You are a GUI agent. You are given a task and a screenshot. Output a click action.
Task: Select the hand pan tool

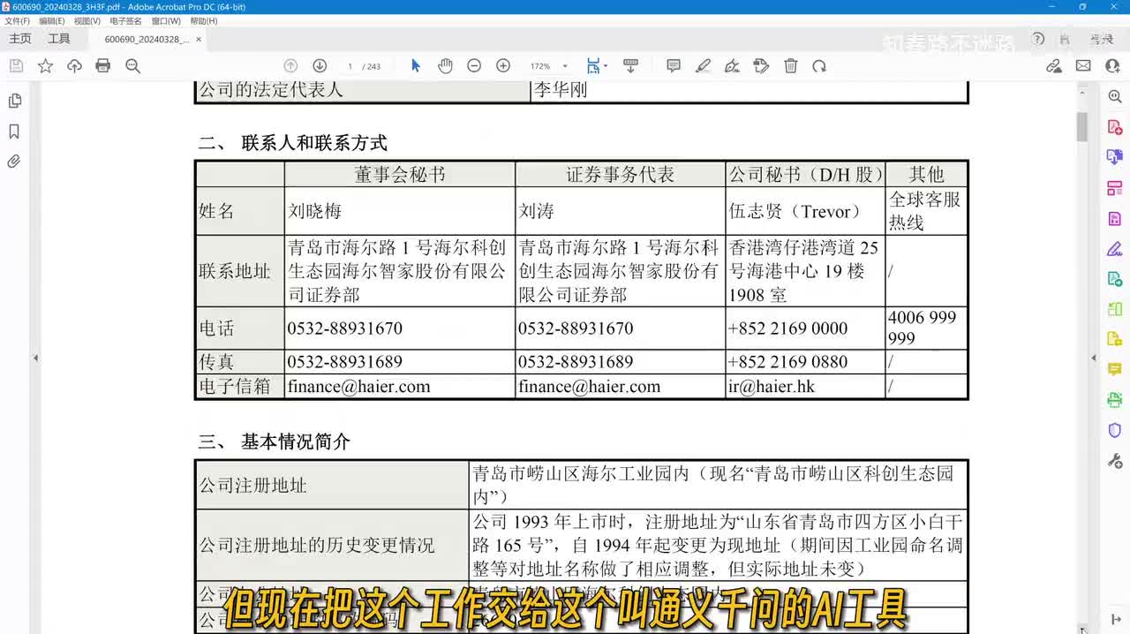(445, 66)
